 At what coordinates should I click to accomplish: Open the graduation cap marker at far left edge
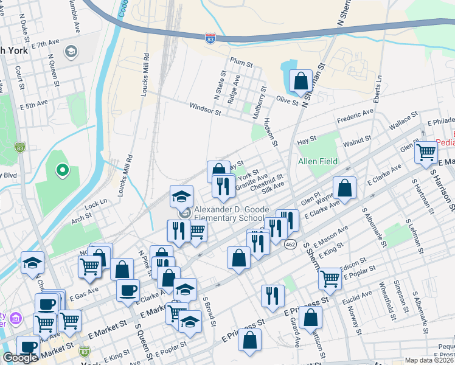(x=32, y=263)
